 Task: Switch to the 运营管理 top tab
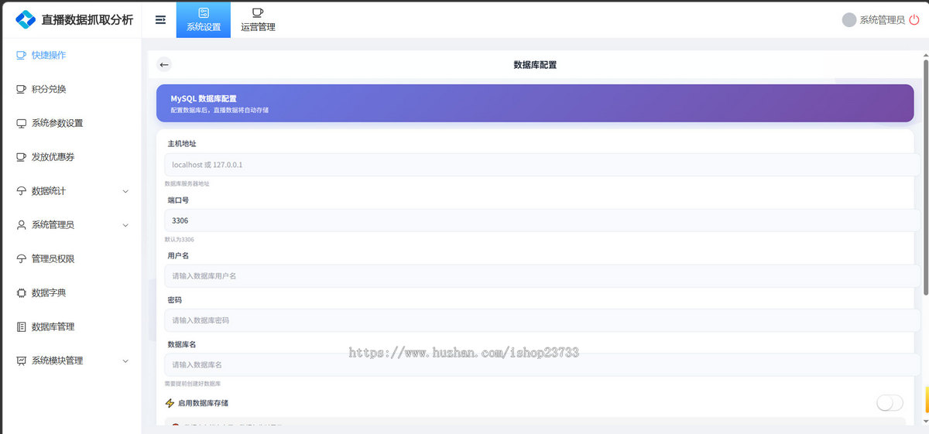click(x=258, y=19)
